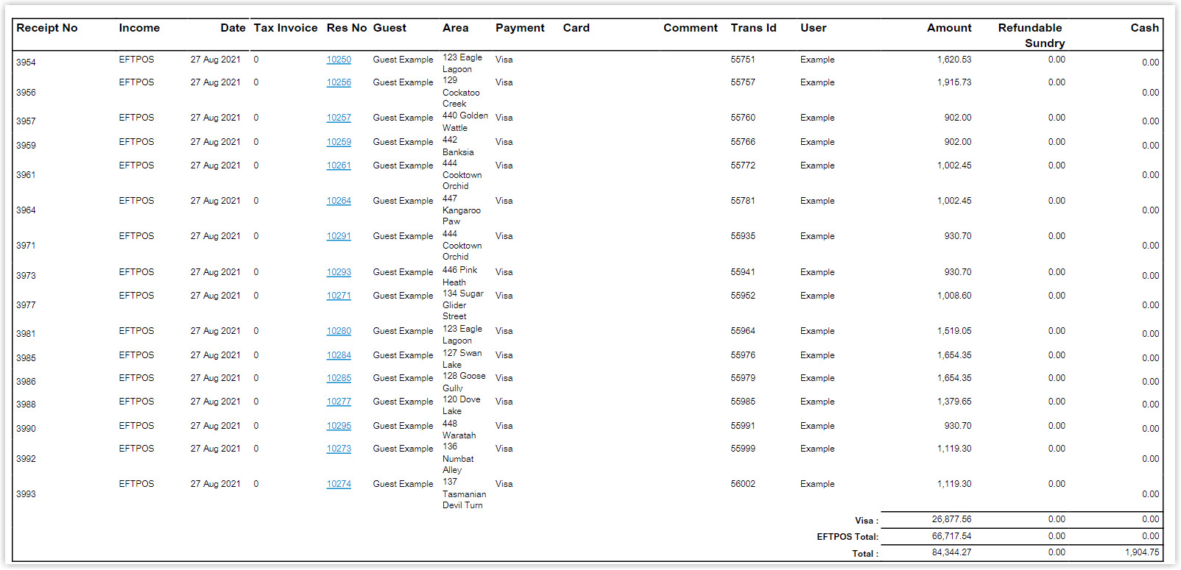
Task: Open reservation link 10274
Action: [x=339, y=484]
